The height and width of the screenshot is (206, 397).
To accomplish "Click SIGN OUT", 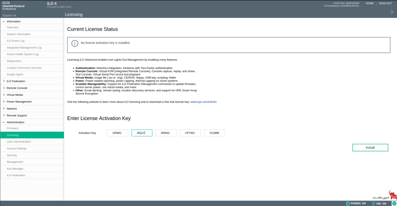I will 385,3.
